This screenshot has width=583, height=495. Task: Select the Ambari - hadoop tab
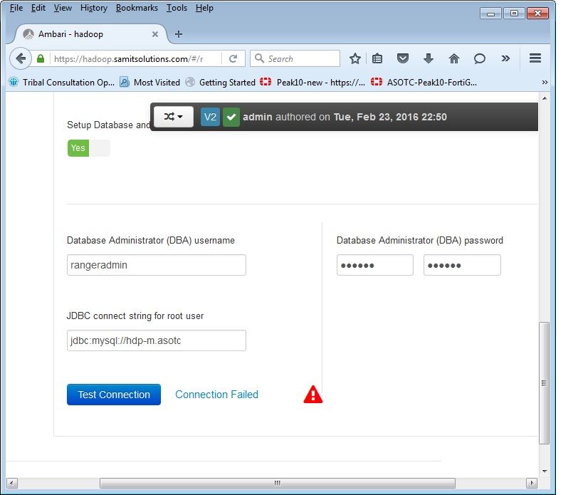90,34
